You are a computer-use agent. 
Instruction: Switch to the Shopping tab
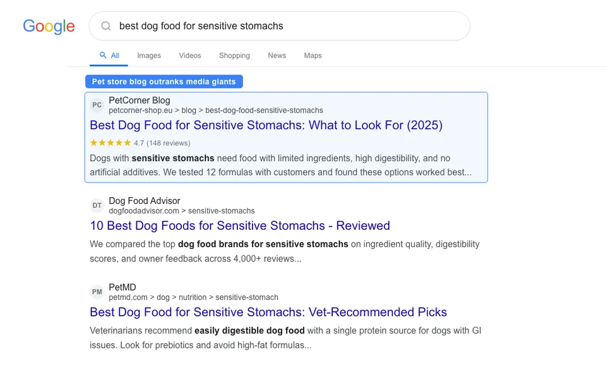[234, 56]
